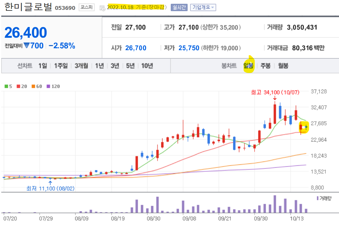339x226 pixels.
Task: Click the 10/13 date axis label
Action: (296, 218)
